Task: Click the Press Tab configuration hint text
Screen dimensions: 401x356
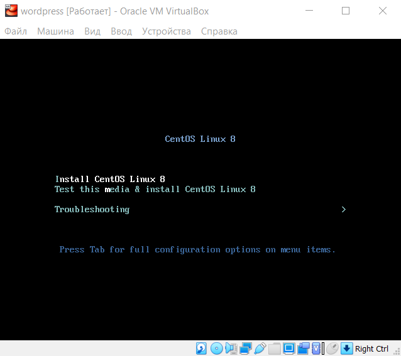Action: 197,249
